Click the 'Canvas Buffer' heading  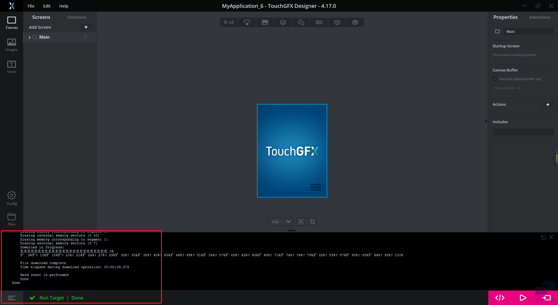[505, 70]
